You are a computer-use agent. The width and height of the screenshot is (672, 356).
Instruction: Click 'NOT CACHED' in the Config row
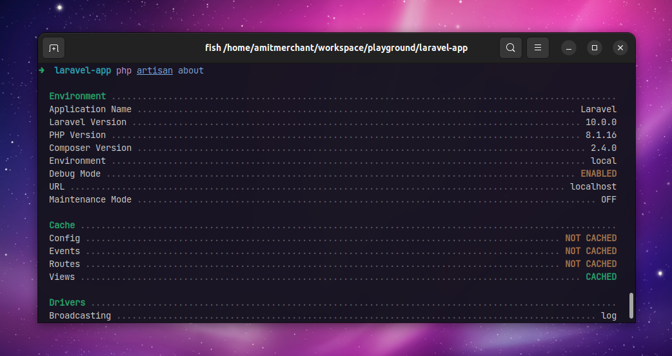point(591,238)
